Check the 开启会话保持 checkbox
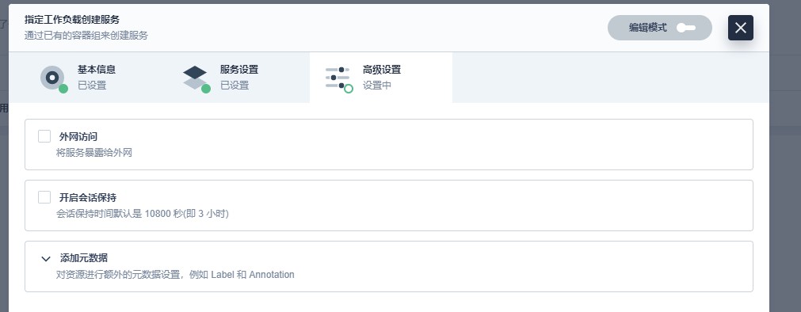Image resolution: width=801 pixels, height=312 pixels. pos(44,197)
